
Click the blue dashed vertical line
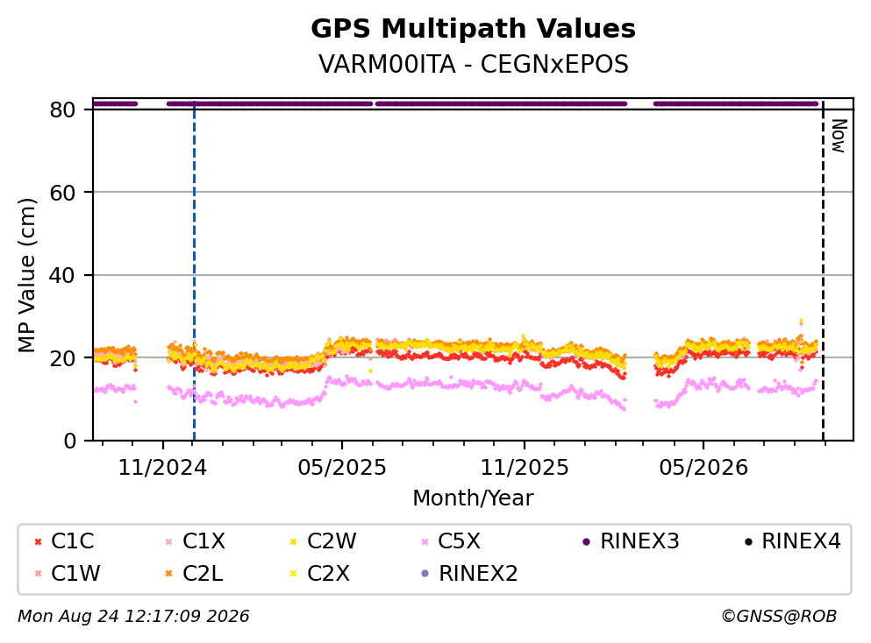pos(194,272)
